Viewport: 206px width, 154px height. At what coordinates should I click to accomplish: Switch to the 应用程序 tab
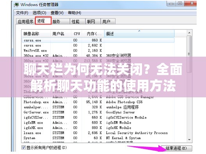(x=25, y=21)
